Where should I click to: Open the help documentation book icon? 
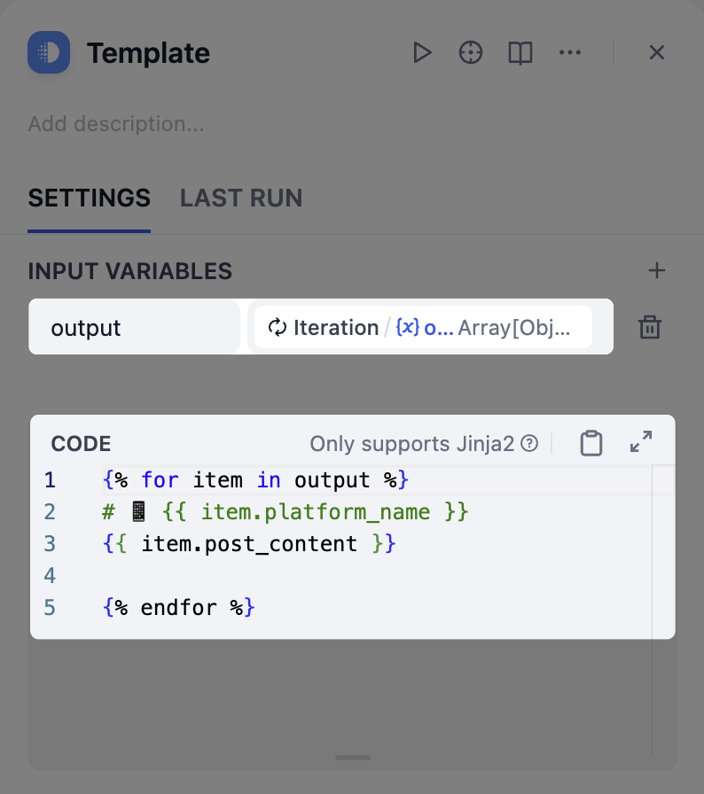tap(520, 52)
